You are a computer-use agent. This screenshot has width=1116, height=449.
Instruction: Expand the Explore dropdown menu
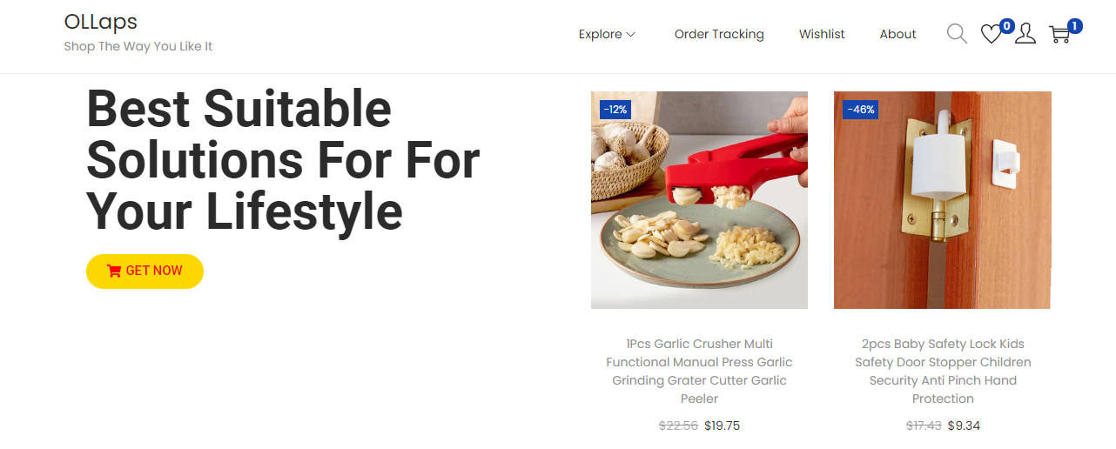[601, 34]
